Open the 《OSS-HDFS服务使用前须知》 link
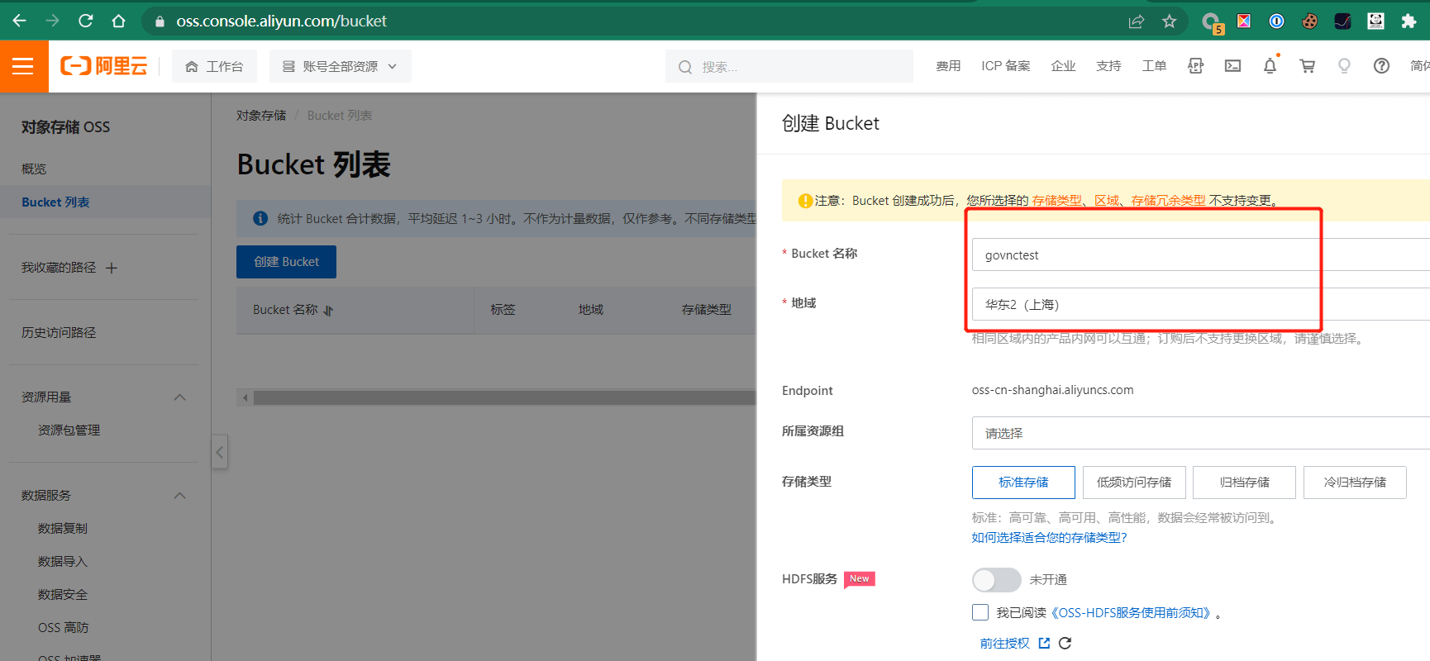Image resolution: width=1430 pixels, height=661 pixels. [x=1131, y=612]
